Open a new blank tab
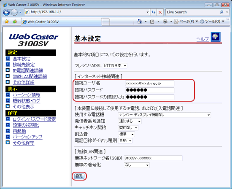232x189 pixels. pyautogui.click(x=106, y=22)
